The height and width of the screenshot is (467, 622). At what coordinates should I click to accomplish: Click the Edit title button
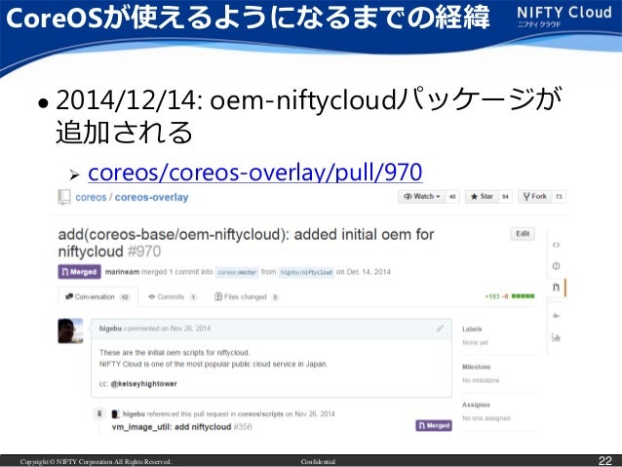[x=523, y=234]
